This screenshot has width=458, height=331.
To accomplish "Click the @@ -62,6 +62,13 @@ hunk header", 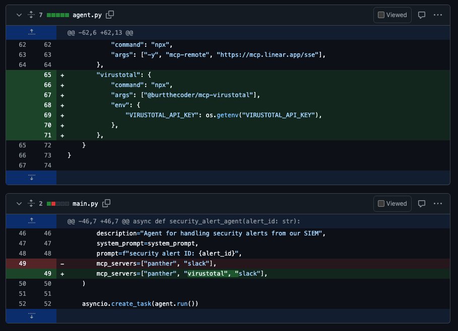I will tap(100, 33).
